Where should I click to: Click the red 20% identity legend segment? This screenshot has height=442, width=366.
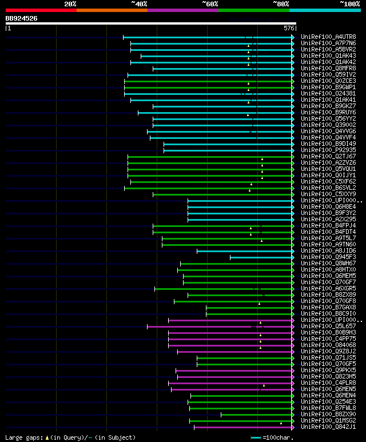click(41, 10)
